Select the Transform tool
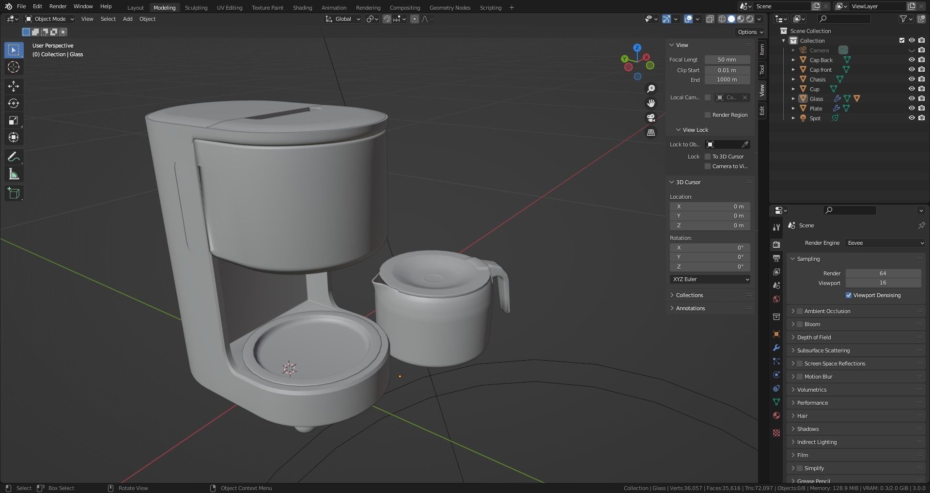Image resolution: width=930 pixels, height=493 pixels. [14, 137]
